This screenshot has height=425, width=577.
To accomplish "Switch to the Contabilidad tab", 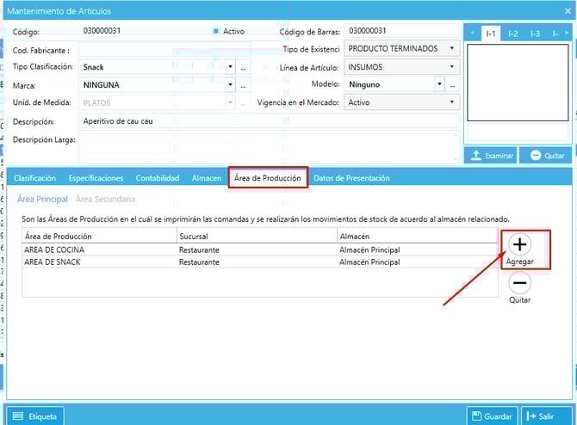I will [157, 178].
